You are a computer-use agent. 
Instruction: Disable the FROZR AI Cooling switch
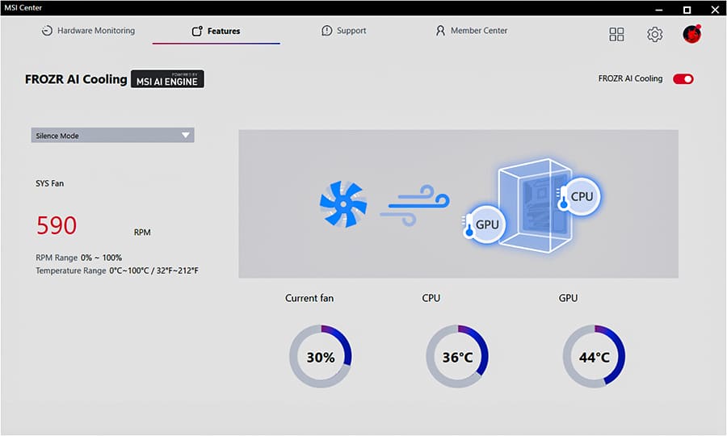(683, 79)
